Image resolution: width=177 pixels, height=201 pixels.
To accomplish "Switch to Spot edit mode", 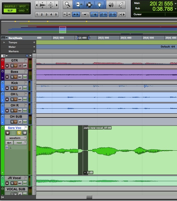I will [22, 6].
